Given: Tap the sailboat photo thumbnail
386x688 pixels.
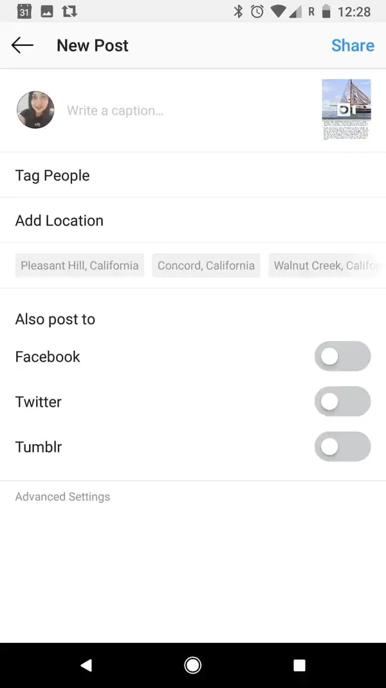Looking at the screenshot, I should (346, 109).
